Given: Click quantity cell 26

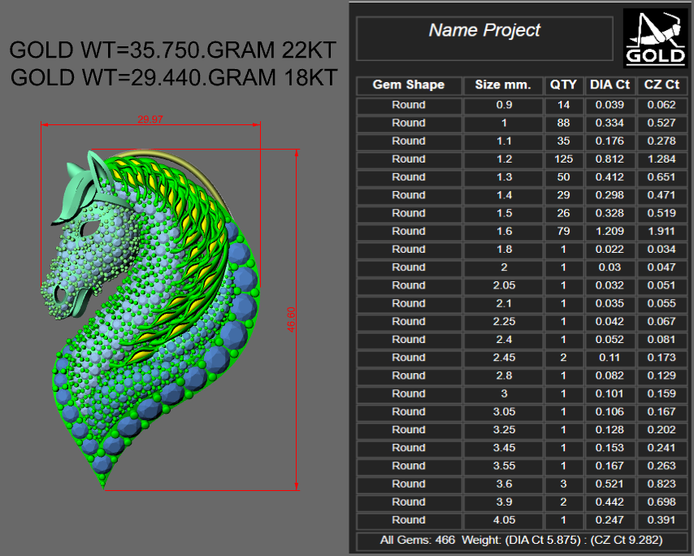Looking at the screenshot, I should (563, 213).
